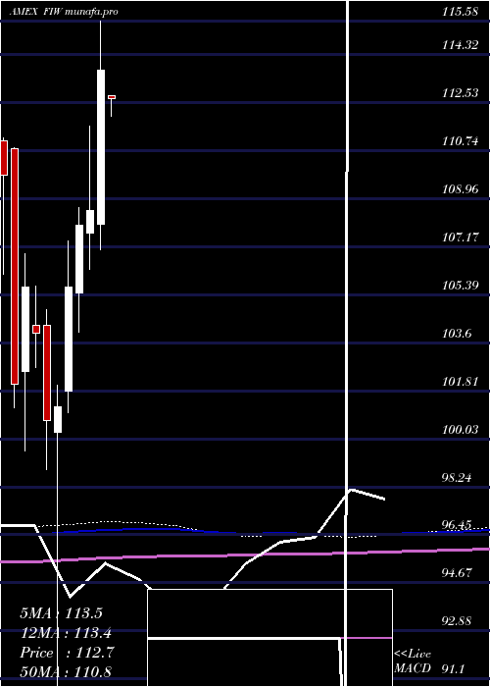
Task: Click the <<Live MACD label
Action: tap(413, 661)
